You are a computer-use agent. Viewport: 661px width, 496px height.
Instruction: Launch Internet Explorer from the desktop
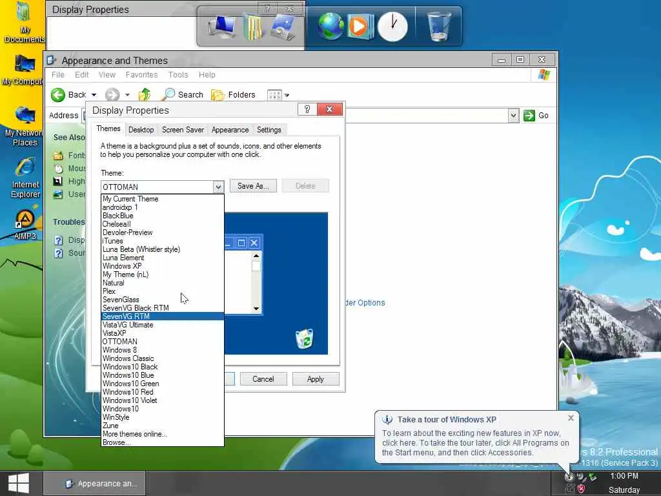tap(25, 177)
